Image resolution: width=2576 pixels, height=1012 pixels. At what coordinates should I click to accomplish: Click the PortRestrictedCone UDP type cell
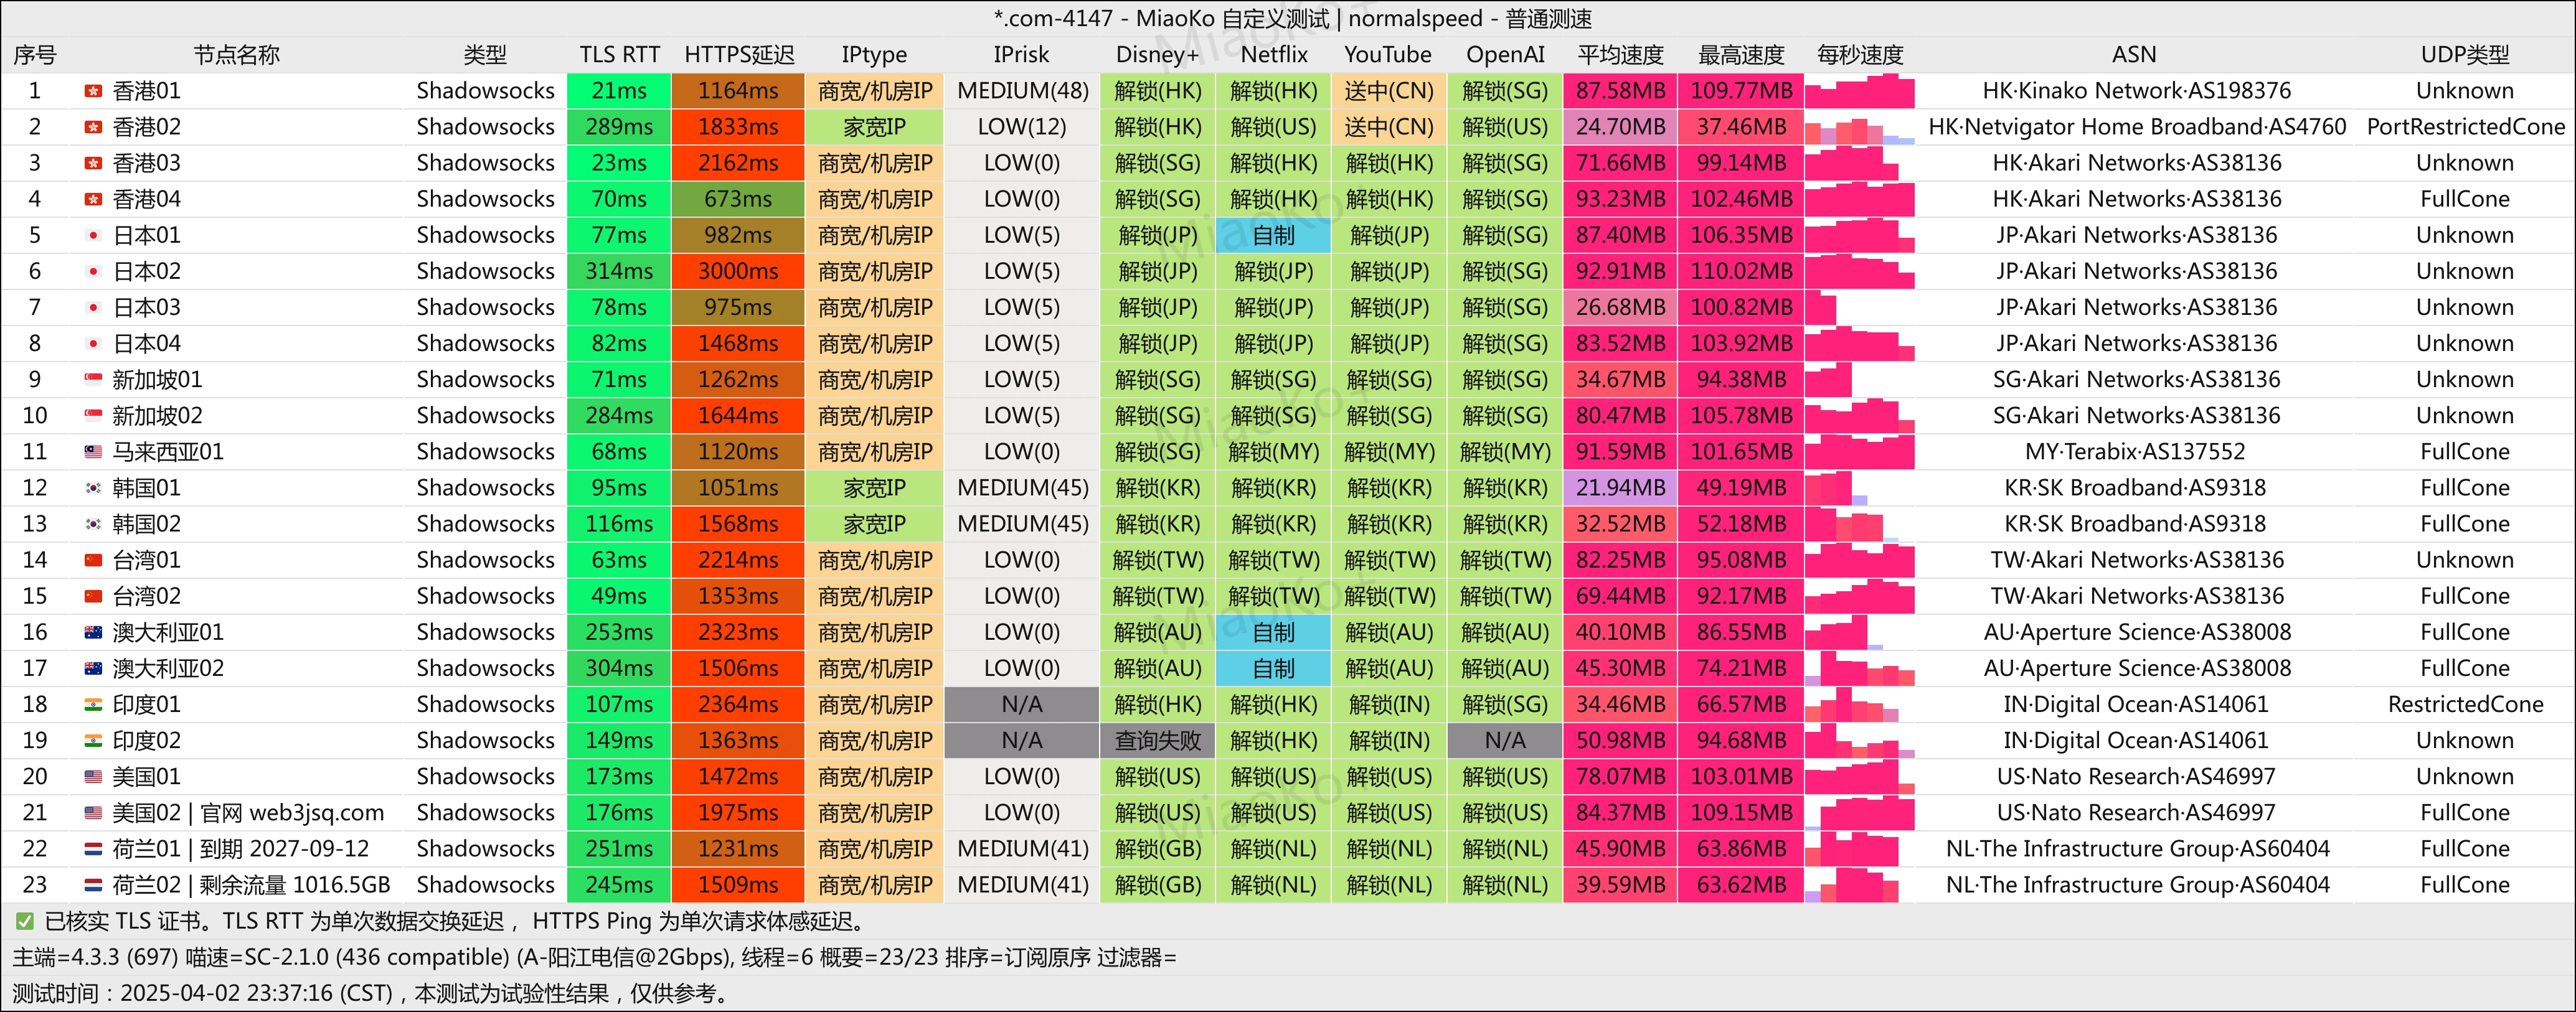point(2464,127)
